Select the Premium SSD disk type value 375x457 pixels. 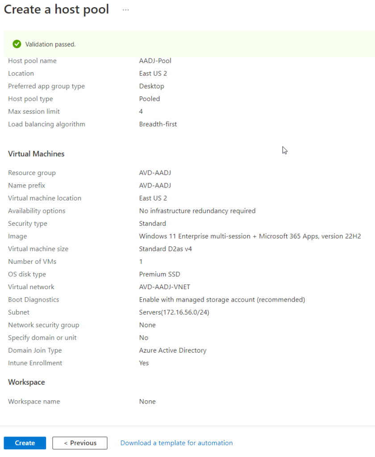point(159,274)
